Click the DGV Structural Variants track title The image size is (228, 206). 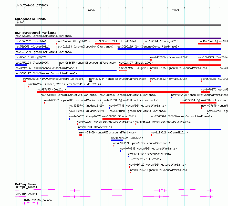click(x=36, y=33)
